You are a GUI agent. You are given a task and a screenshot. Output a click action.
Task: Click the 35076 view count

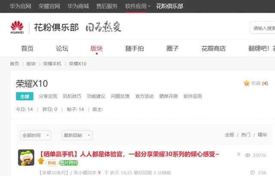(x=259, y=155)
